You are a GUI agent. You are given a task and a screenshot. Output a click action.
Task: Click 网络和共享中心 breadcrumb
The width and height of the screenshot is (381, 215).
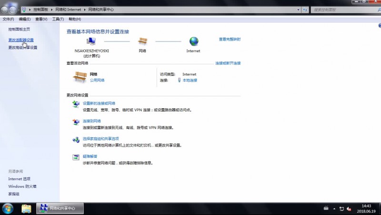point(101,10)
